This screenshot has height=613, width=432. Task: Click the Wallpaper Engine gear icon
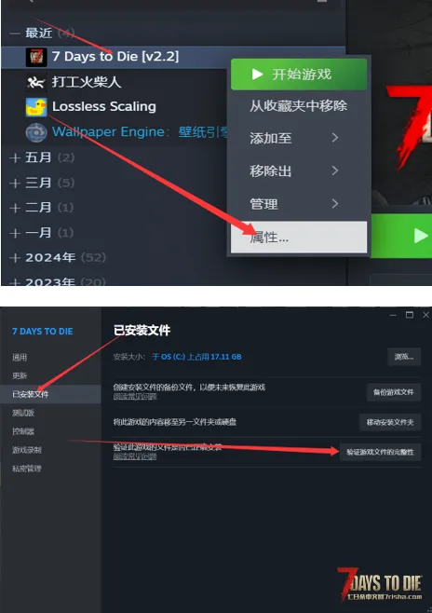click(x=36, y=132)
